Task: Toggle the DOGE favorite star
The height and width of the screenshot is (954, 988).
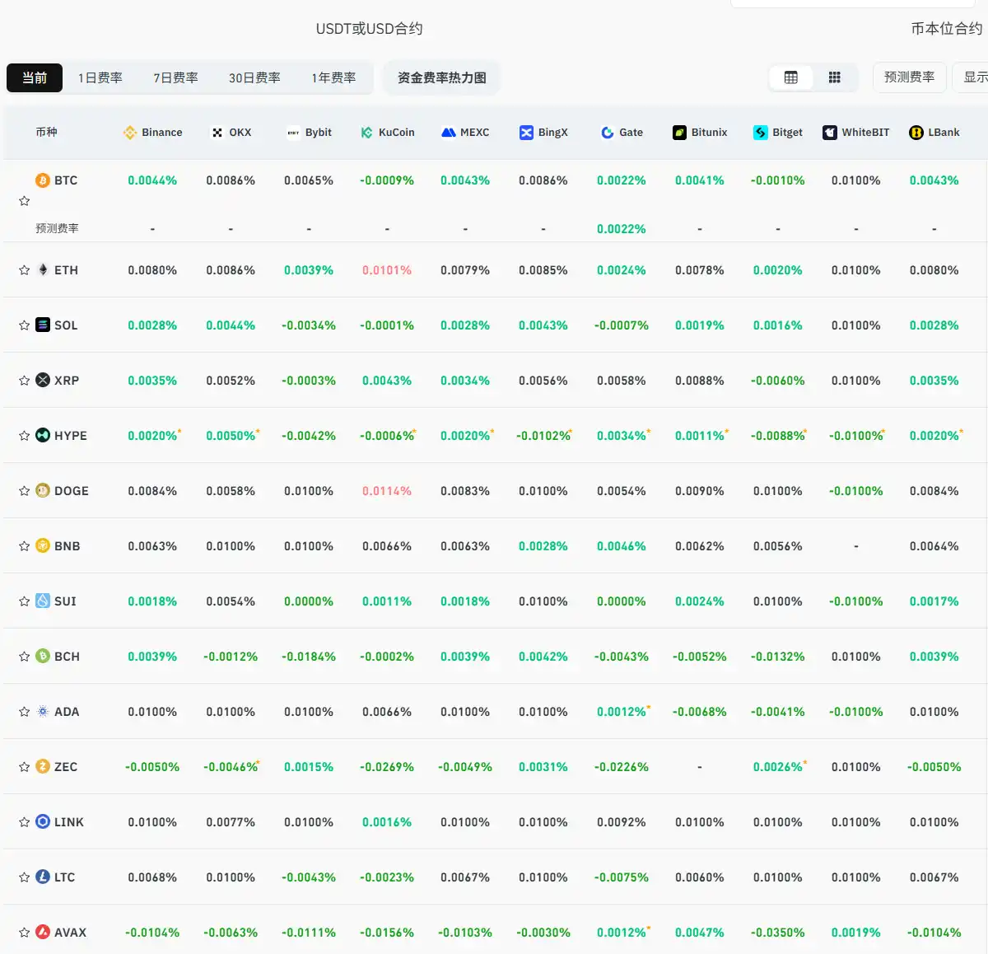Action: (x=24, y=490)
